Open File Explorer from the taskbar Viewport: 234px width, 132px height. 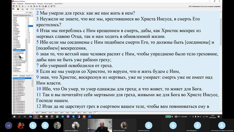click(x=41, y=117)
